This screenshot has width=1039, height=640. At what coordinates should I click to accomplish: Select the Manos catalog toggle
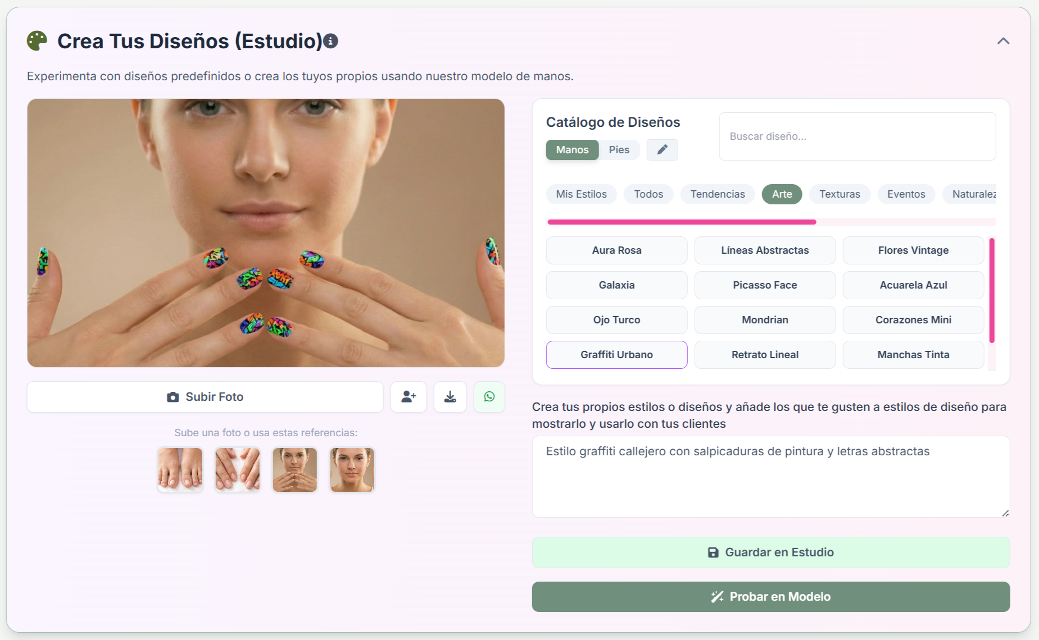[572, 150]
